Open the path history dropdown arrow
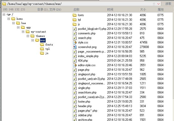The height and width of the screenshot is (121, 174). (x=158, y=4)
